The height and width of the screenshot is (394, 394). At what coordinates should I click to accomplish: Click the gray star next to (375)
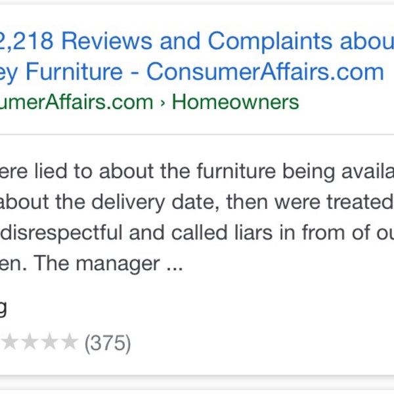70,341
